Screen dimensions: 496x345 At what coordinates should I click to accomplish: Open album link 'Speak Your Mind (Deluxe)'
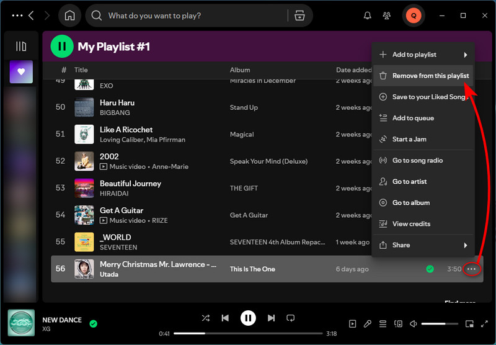(x=268, y=161)
